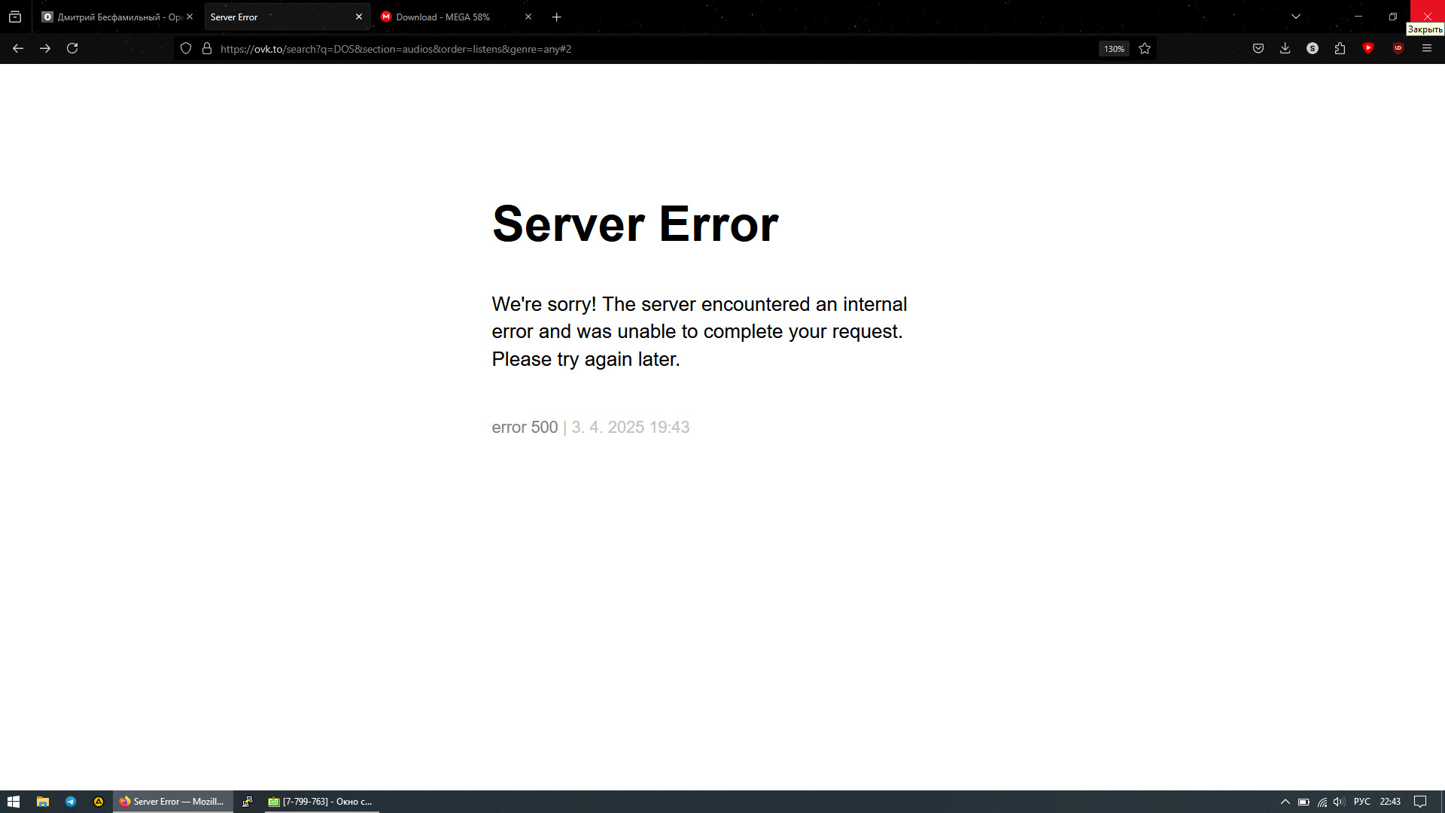Go forward one page
The width and height of the screenshot is (1445, 813).
point(45,48)
